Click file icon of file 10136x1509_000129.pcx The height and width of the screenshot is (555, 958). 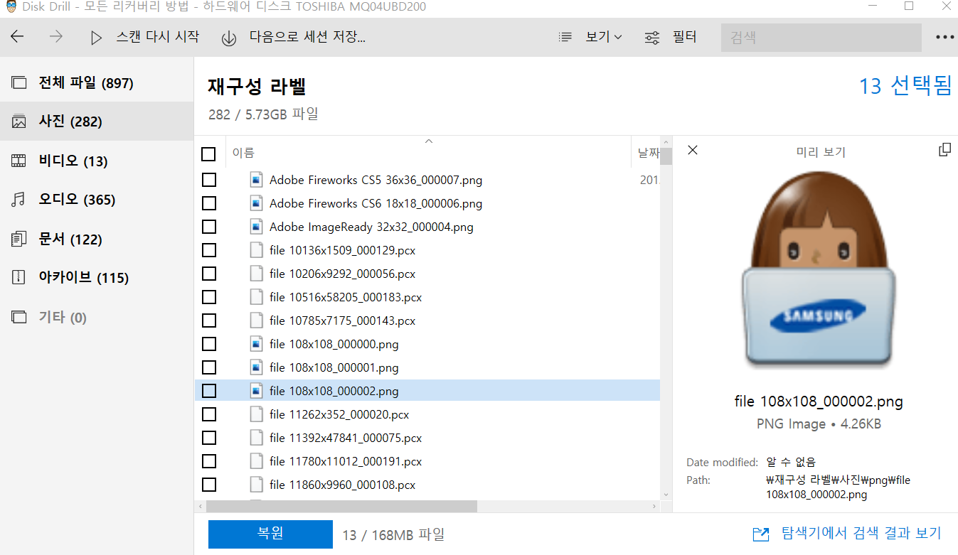point(256,250)
